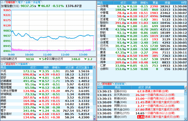Open the 新光金(2888) alert entry

[x=141, y=109]
